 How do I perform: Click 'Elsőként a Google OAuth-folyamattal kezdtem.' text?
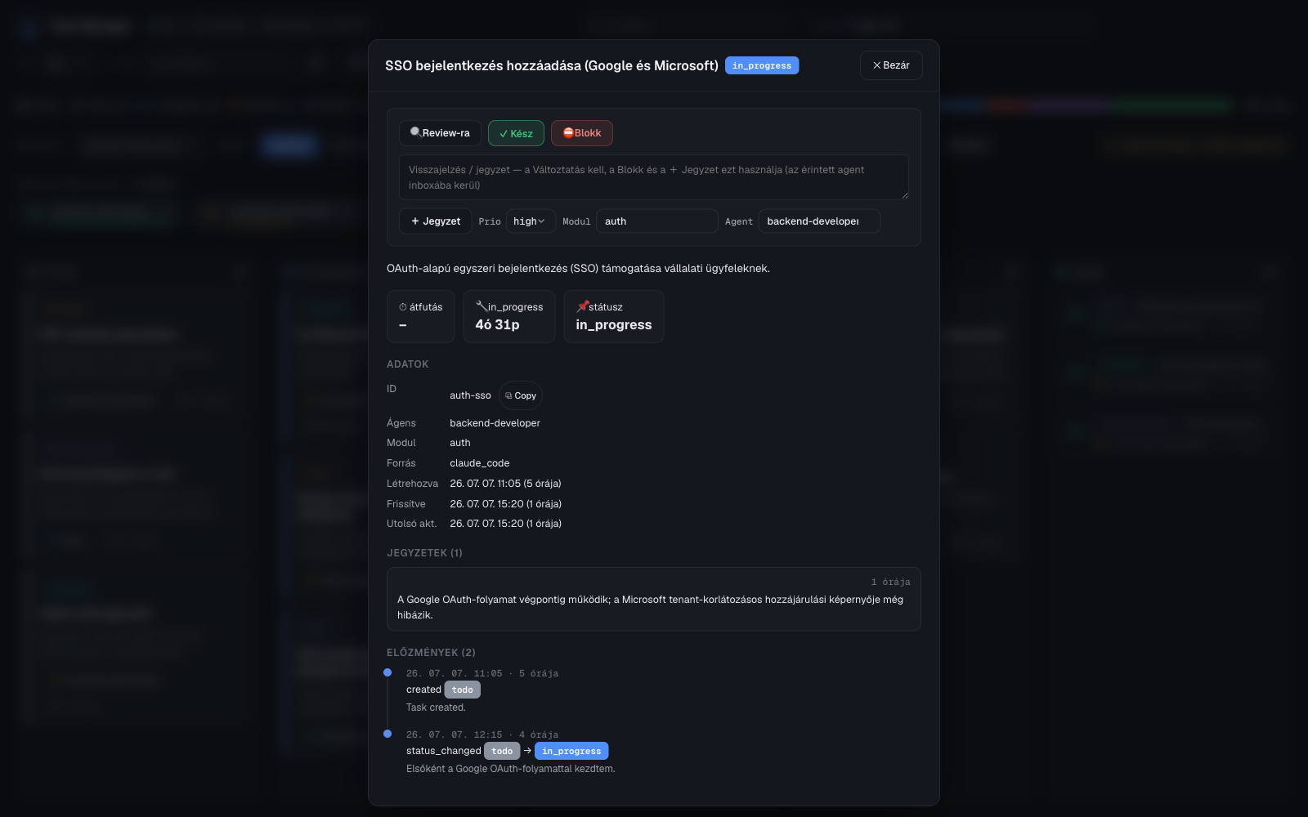pyautogui.click(x=510, y=769)
